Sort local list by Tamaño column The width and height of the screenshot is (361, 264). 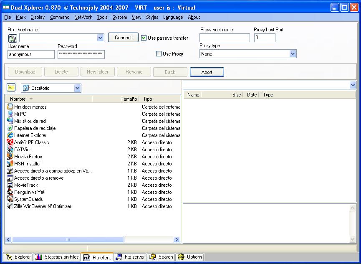tap(116, 99)
